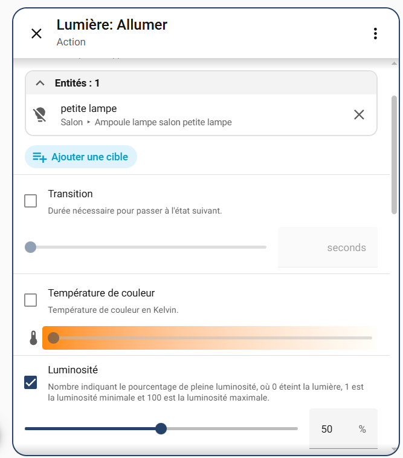The image size is (403, 458).
Task: Remove the petite lampe entity
Action: pos(359,114)
